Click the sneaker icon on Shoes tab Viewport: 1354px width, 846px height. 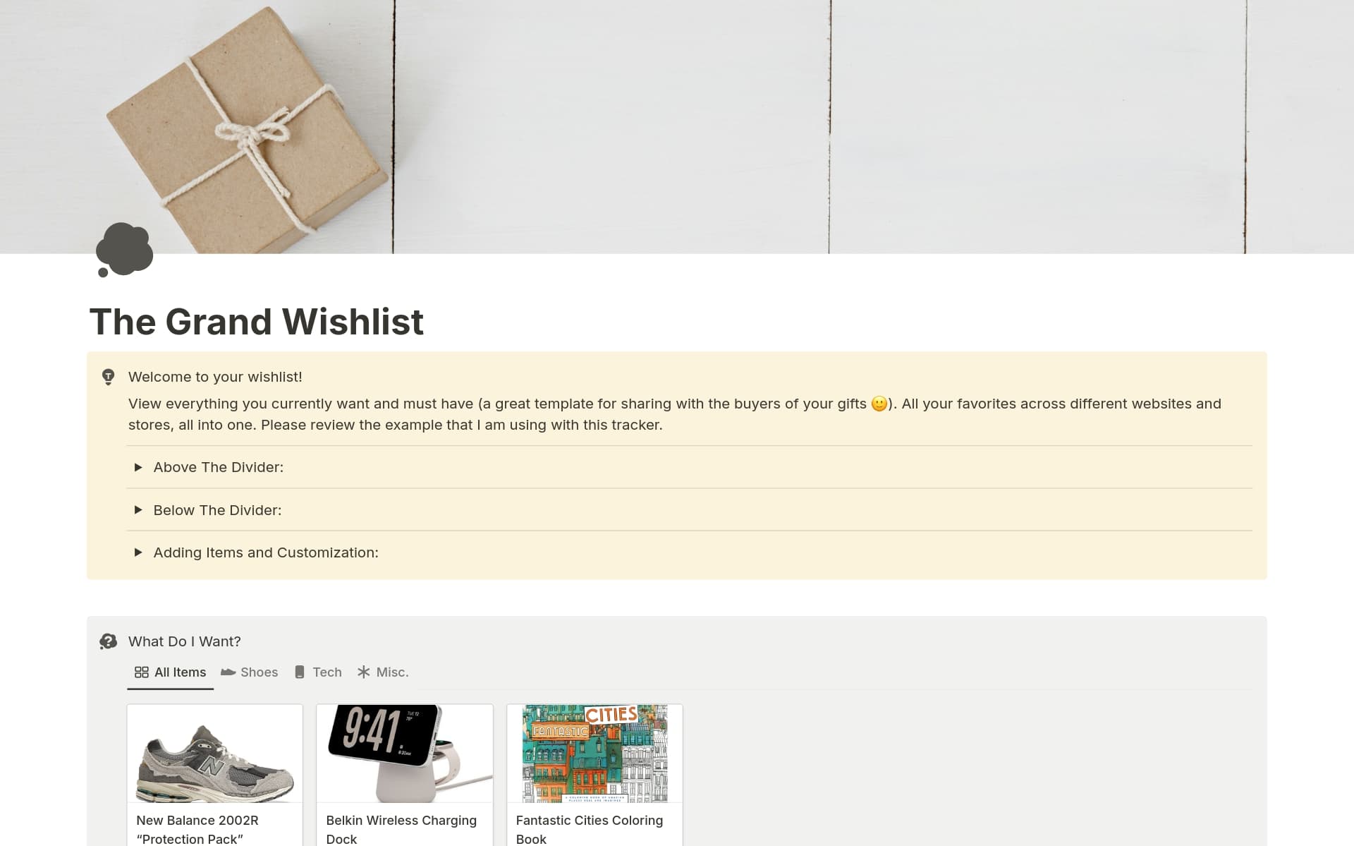(228, 672)
